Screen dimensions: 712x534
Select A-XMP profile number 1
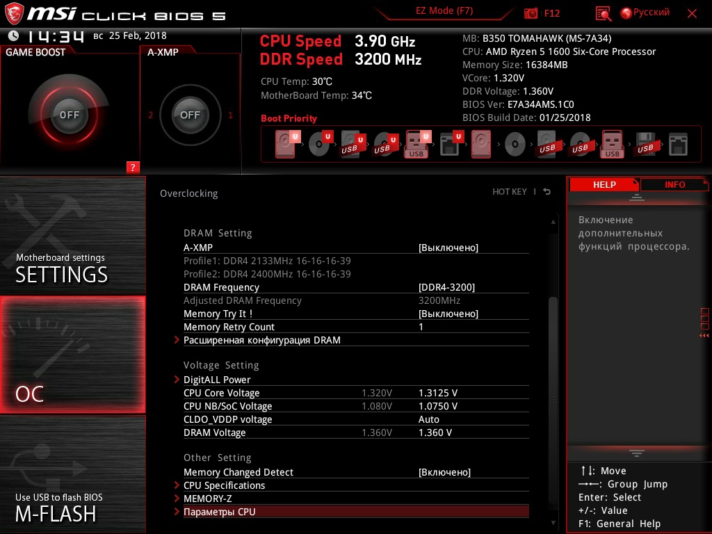click(230, 115)
